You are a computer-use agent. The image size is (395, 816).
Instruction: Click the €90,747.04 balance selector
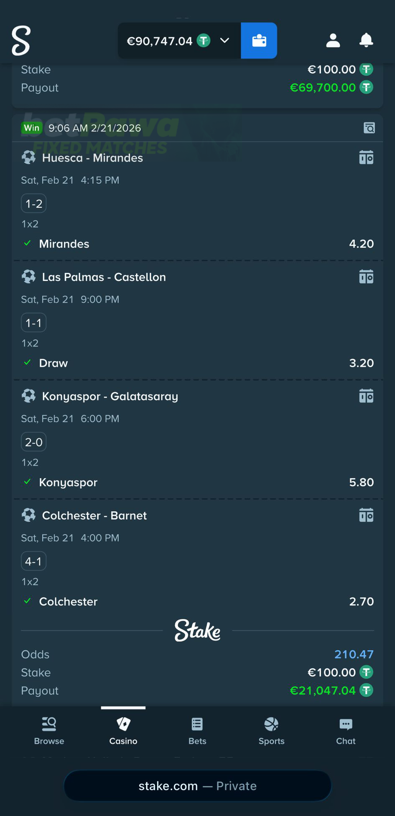pyautogui.click(x=160, y=41)
